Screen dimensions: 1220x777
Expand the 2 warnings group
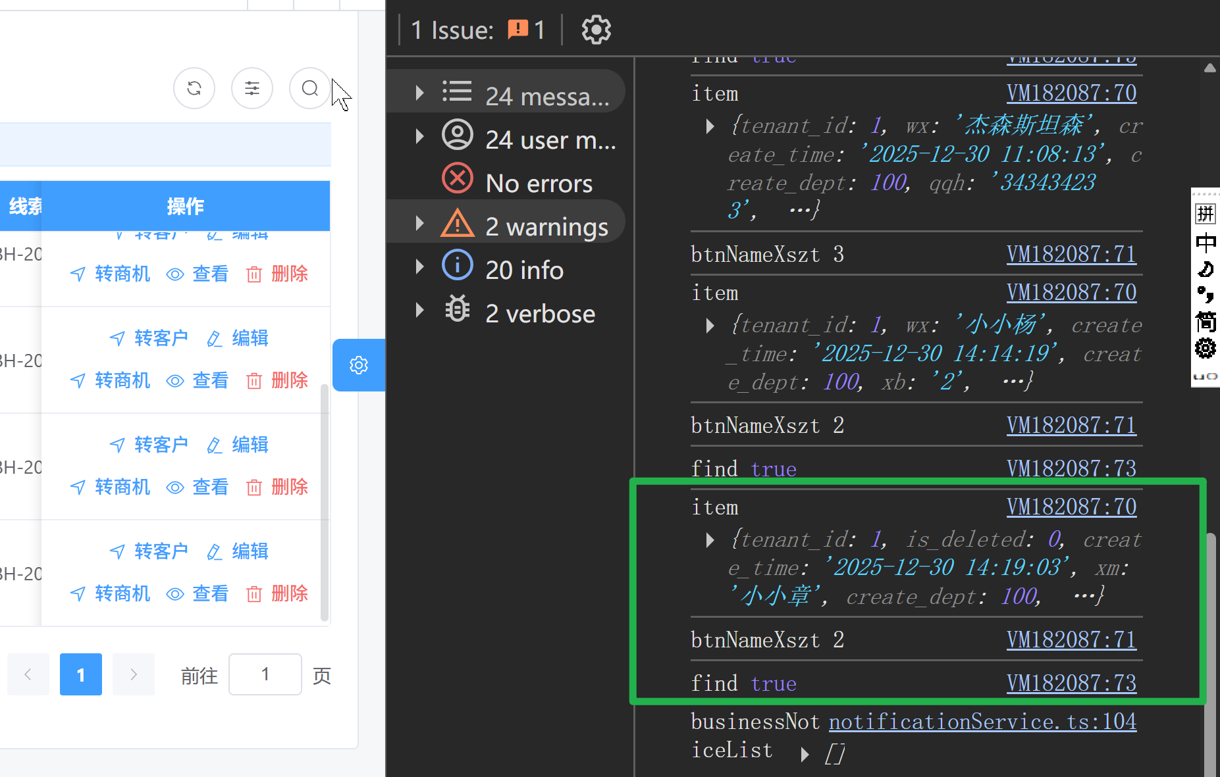(419, 224)
